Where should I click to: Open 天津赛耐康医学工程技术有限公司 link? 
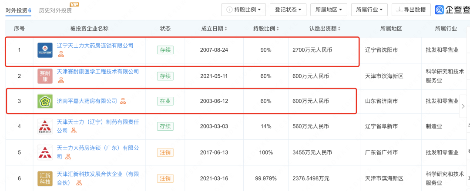click(98, 72)
